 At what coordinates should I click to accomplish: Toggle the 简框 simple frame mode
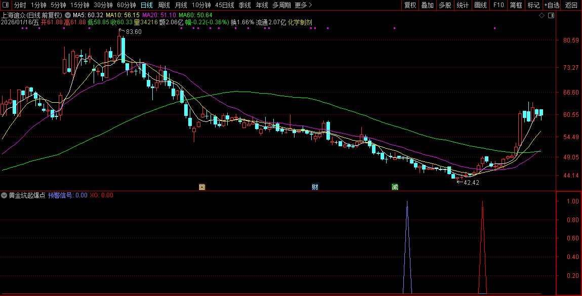coord(516,5)
